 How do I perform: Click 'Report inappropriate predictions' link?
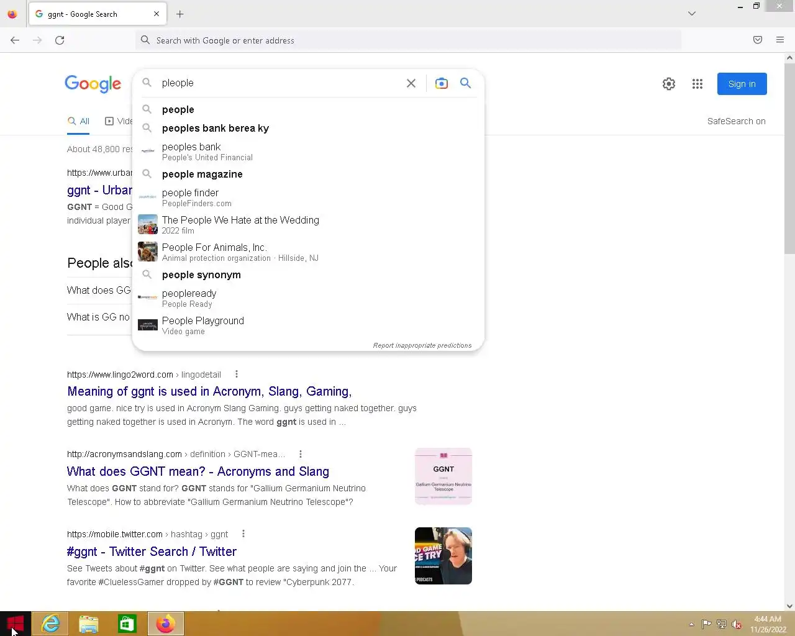click(x=422, y=345)
